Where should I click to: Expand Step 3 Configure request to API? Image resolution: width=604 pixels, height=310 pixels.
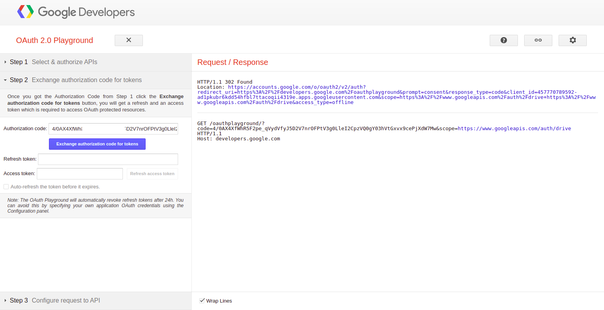pyautogui.click(x=96, y=301)
